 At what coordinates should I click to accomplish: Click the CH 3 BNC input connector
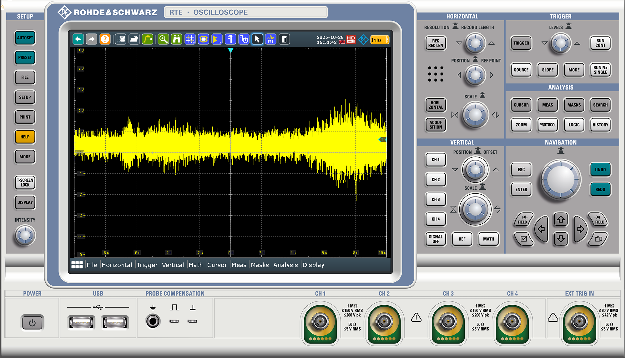[448, 321]
